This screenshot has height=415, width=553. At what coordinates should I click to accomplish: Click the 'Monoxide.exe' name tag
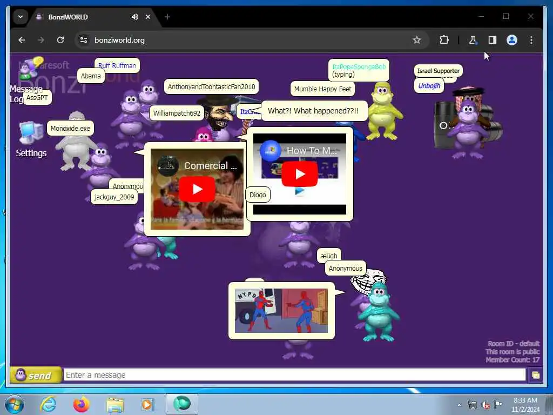point(70,129)
